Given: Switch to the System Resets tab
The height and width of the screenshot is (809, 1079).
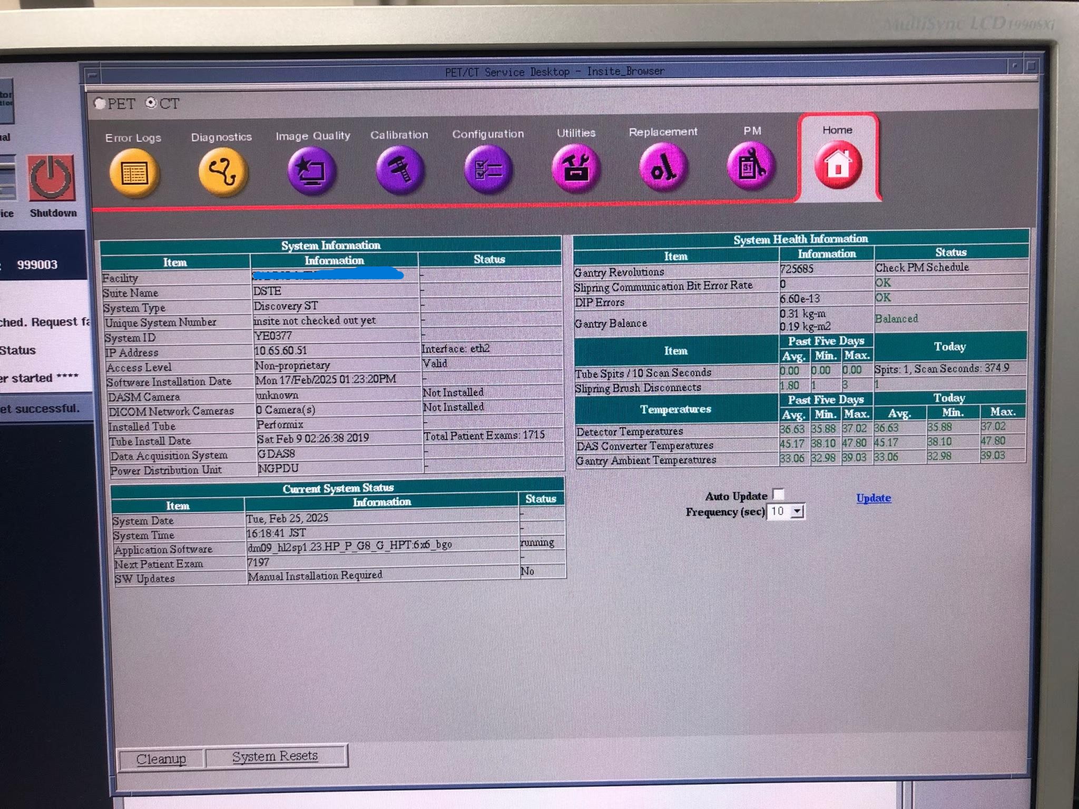Looking at the screenshot, I should click(x=275, y=756).
